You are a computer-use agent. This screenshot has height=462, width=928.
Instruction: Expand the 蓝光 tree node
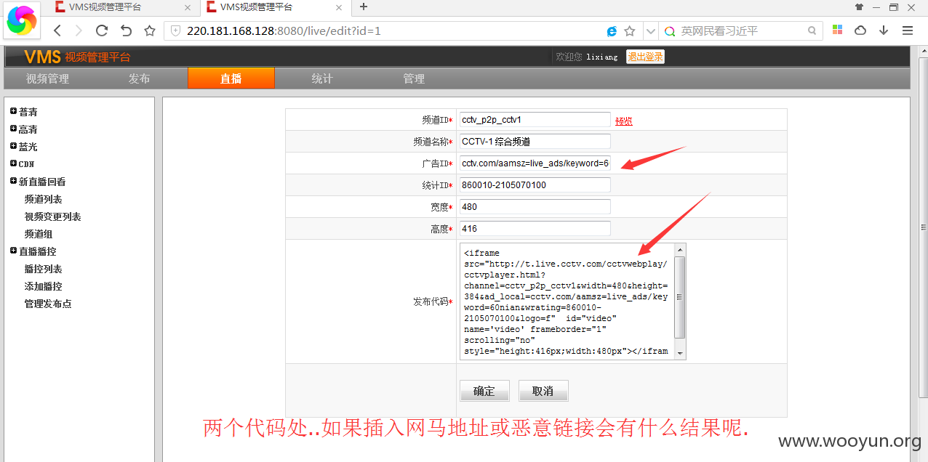click(13, 146)
